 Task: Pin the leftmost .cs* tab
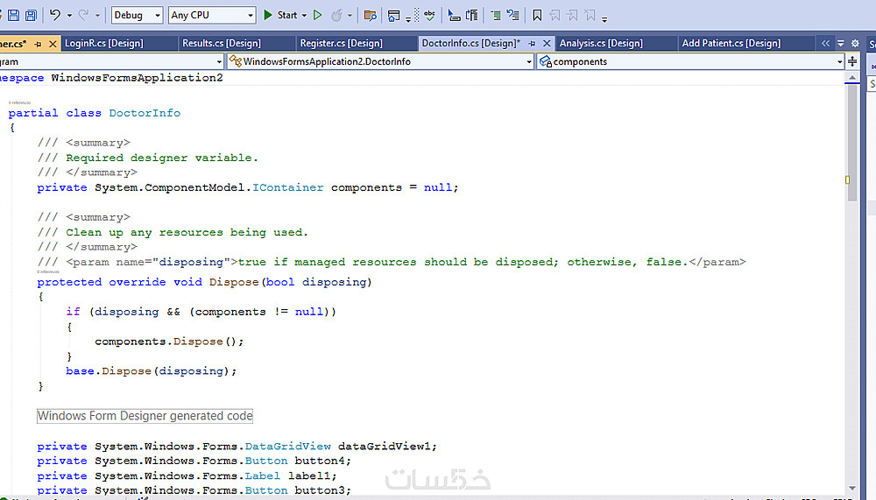(38, 44)
